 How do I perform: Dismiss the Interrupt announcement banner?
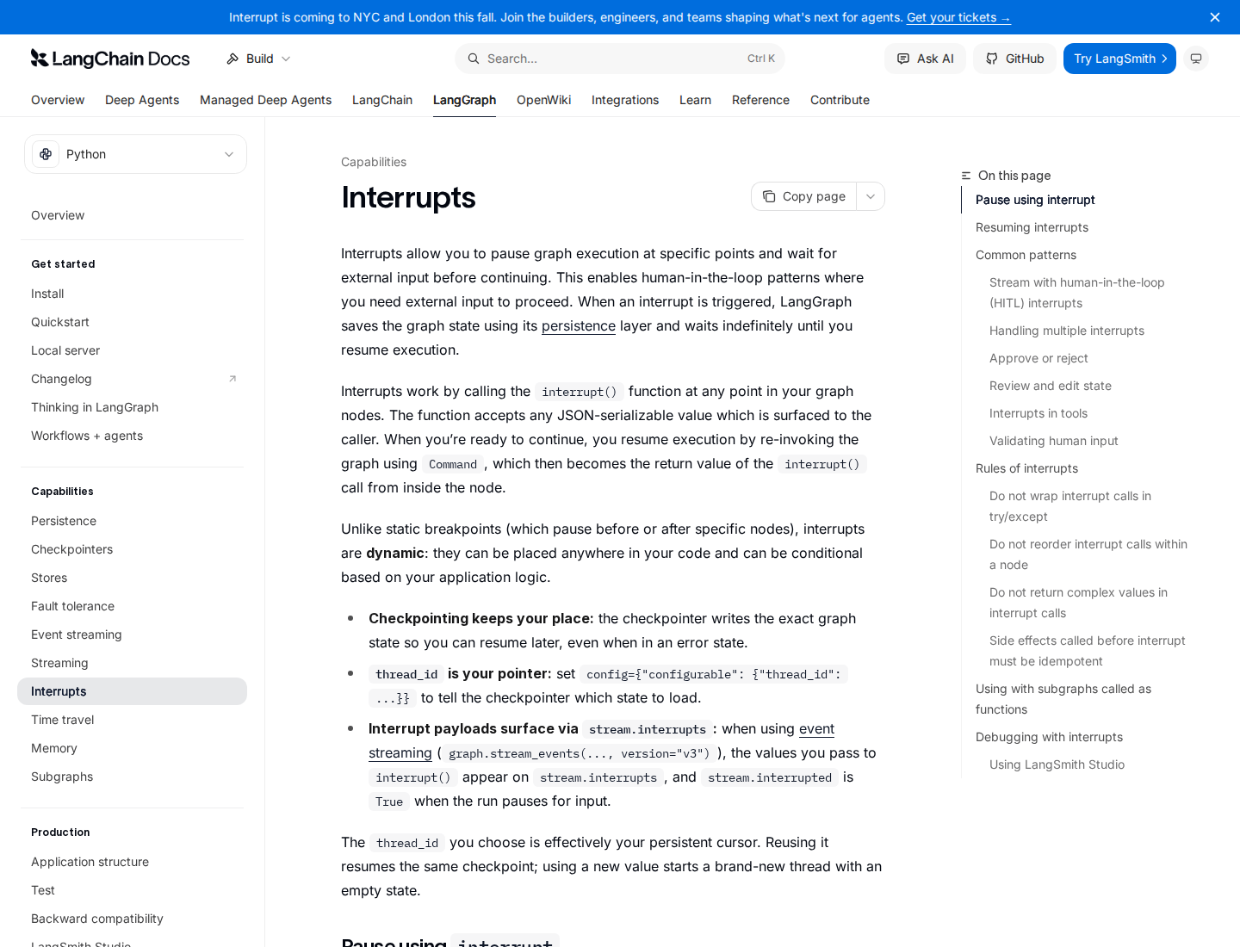click(x=1215, y=17)
